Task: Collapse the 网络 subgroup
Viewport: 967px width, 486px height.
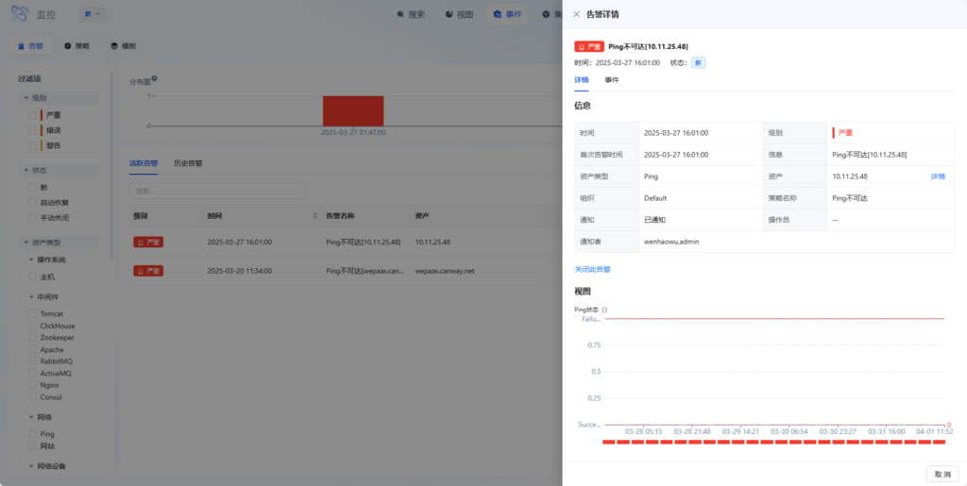Action: coord(31,417)
